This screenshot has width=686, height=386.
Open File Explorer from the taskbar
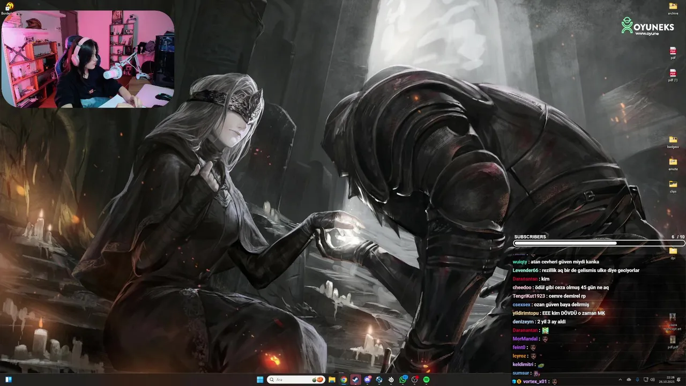332,380
